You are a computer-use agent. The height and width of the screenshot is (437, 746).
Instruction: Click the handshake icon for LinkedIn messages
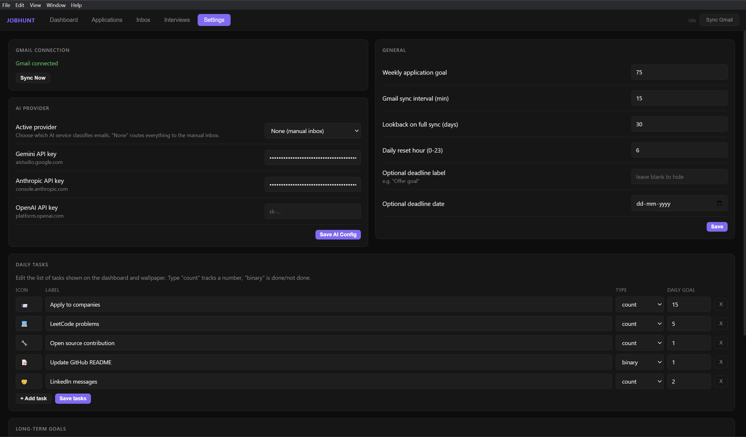click(24, 382)
